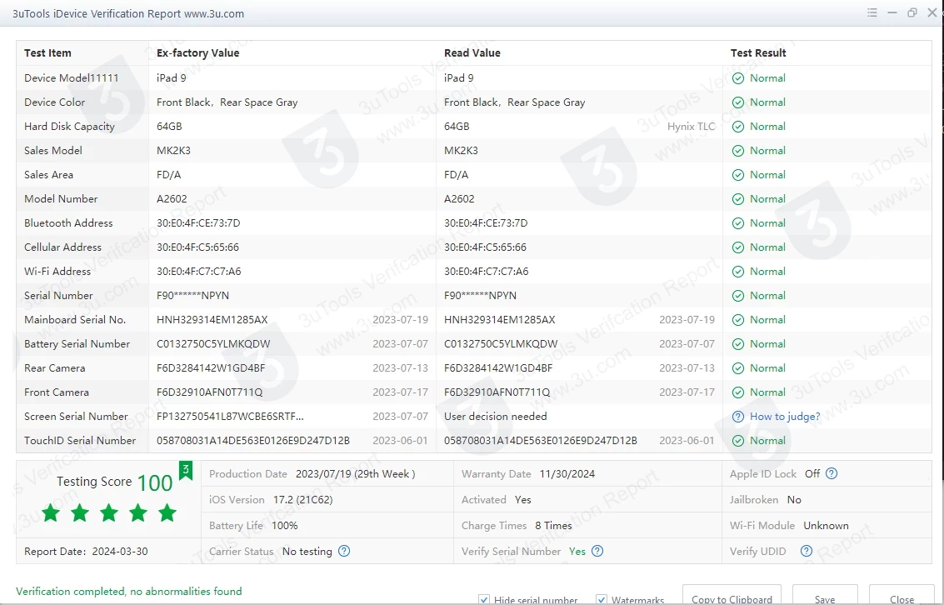Viewport: 944px width, 605px height.
Task: Click the ex-factory Screen Serial Number FP132750541L87WCBE6SRTF...
Action: [230, 417]
